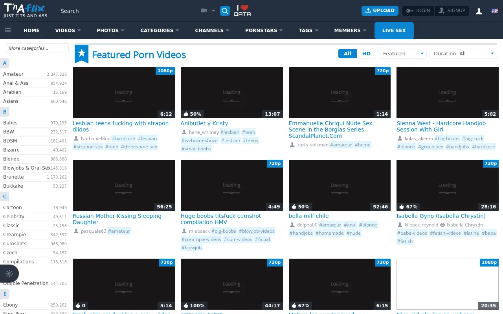
Task: Expand the Videos navigation menu
Action: (68, 30)
